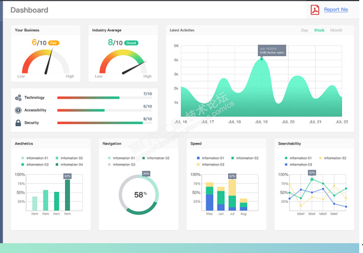The height and width of the screenshot is (253, 363).
Task: Toggle Information 04 legend in Aesthetics
Action: point(69,165)
